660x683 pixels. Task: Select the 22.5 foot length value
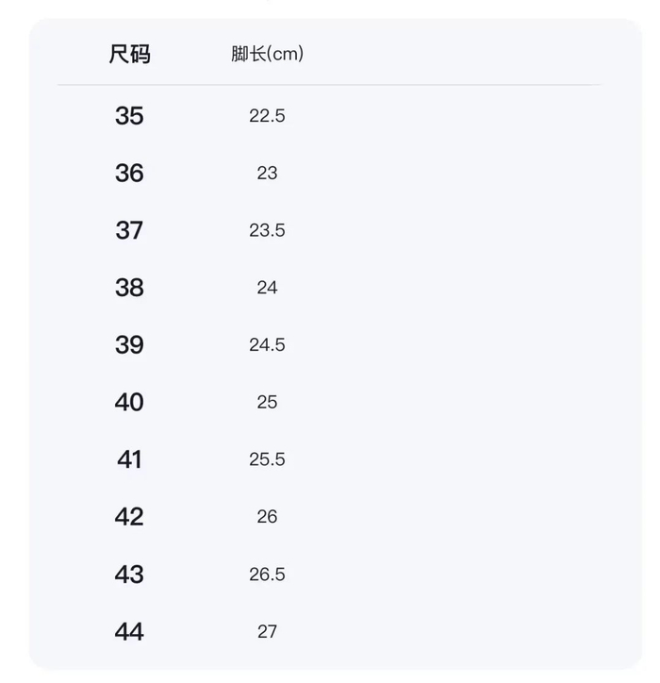click(x=267, y=116)
